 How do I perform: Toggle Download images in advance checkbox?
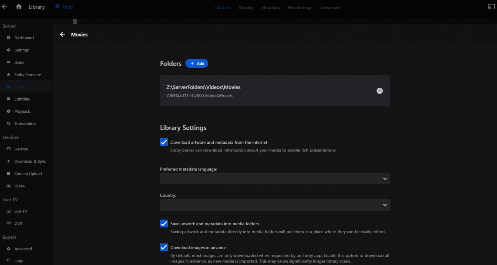(x=164, y=247)
